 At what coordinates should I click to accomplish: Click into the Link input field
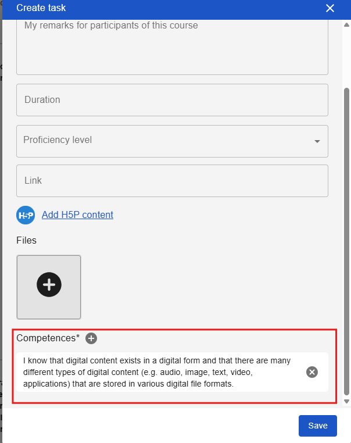click(172, 181)
